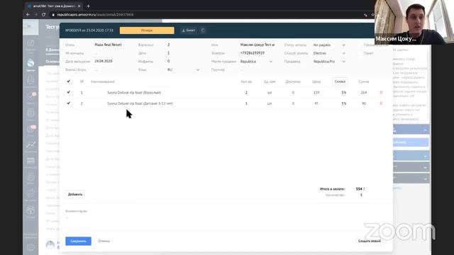The image size is (454, 255).
Task: Open the No pagado payment status dropdown
Action: pos(329,45)
